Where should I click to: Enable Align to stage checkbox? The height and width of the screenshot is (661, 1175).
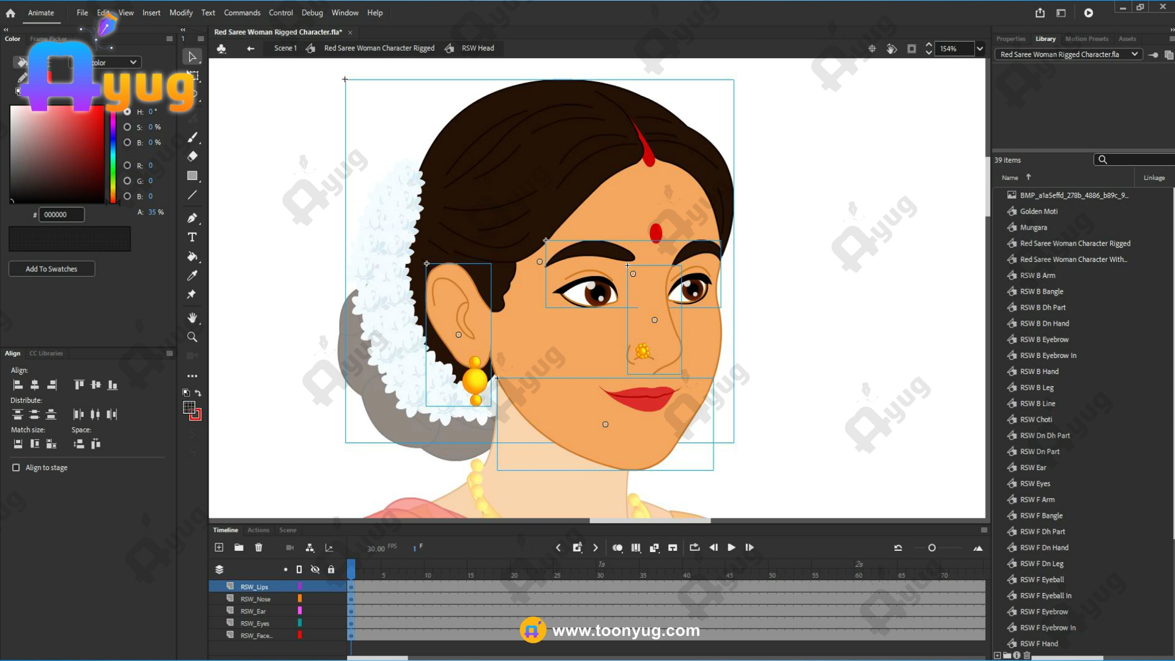click(x=16, y=468)
